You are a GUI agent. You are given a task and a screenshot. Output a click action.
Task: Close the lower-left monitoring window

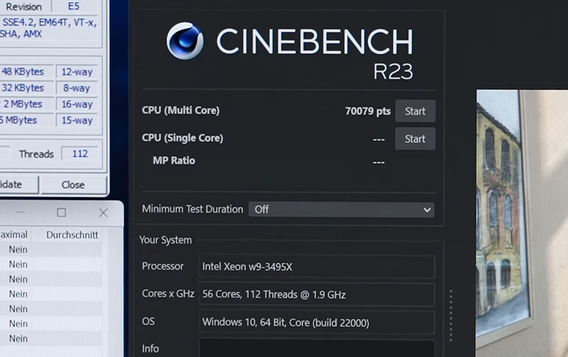point(103,212)
